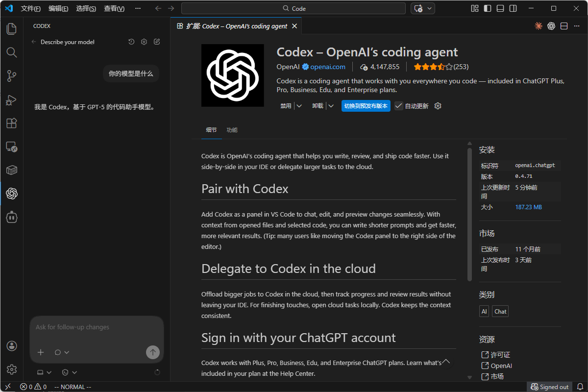Open the Run and Debug view
Screen dimensions: 588x392
point(12,99)
